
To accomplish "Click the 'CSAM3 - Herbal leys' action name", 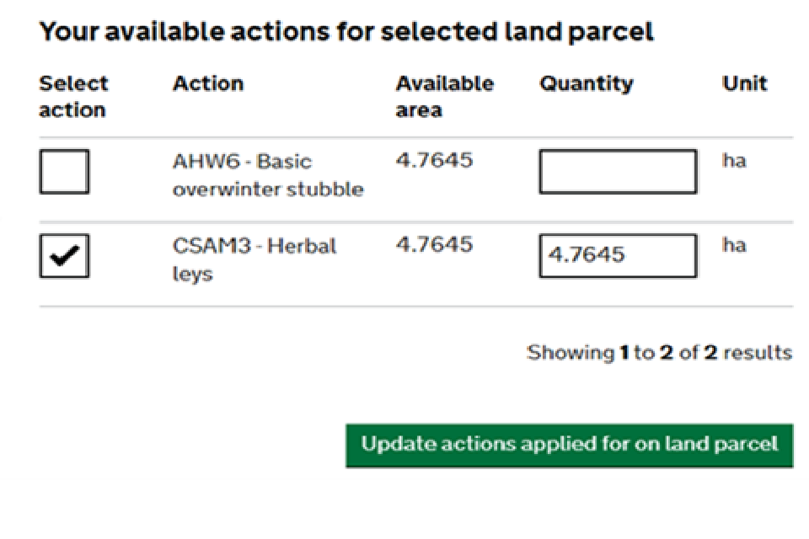I will pos(254,259).
